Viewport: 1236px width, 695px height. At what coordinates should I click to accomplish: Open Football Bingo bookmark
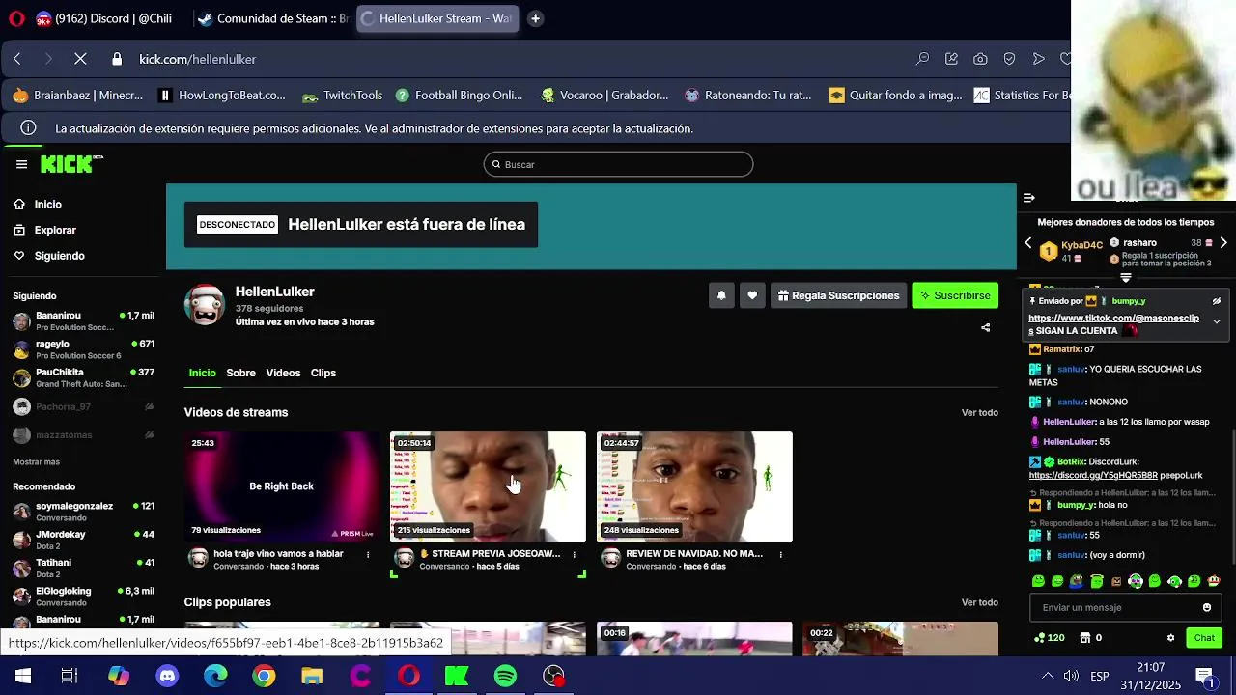pyautogui.click(x=459, y=96)
